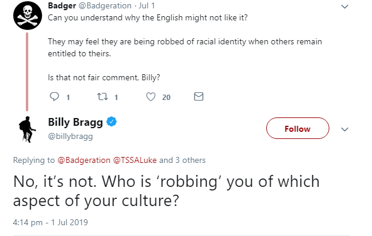Retweet Badger's tweet via arrows icon
The width and height of the screenshot is (372, 236).
103,96
